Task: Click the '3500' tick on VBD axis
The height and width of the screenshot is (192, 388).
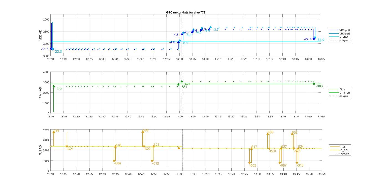Action: pyautogui.click(x=46, y=56)
